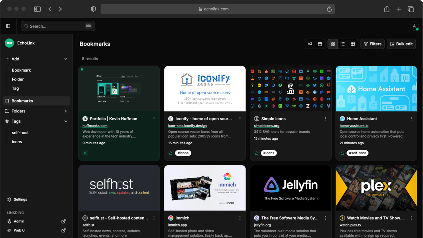Open home-assistant.io link
The width and height of the screenshot is (423, 238).
pyautogui.click(x=354, y=126)
